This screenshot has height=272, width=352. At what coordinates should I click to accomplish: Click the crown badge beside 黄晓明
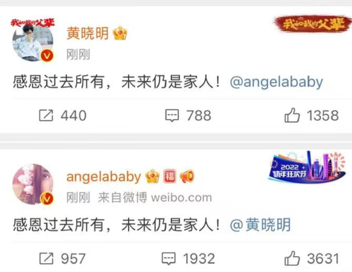coord(120,33)
